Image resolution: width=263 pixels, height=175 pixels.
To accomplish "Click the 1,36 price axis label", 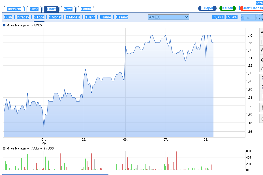I will (249, 50).
